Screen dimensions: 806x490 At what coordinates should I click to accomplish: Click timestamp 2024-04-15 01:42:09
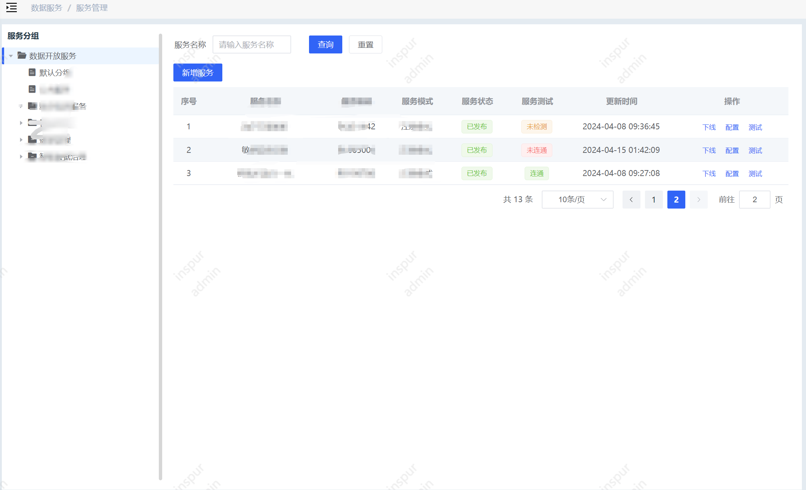(x=621, y=150)
